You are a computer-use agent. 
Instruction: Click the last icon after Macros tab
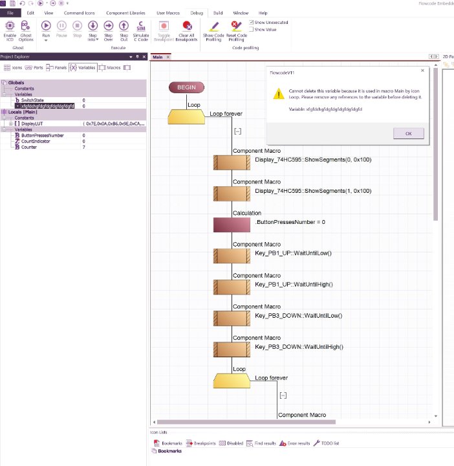click(x=127, y=68)
